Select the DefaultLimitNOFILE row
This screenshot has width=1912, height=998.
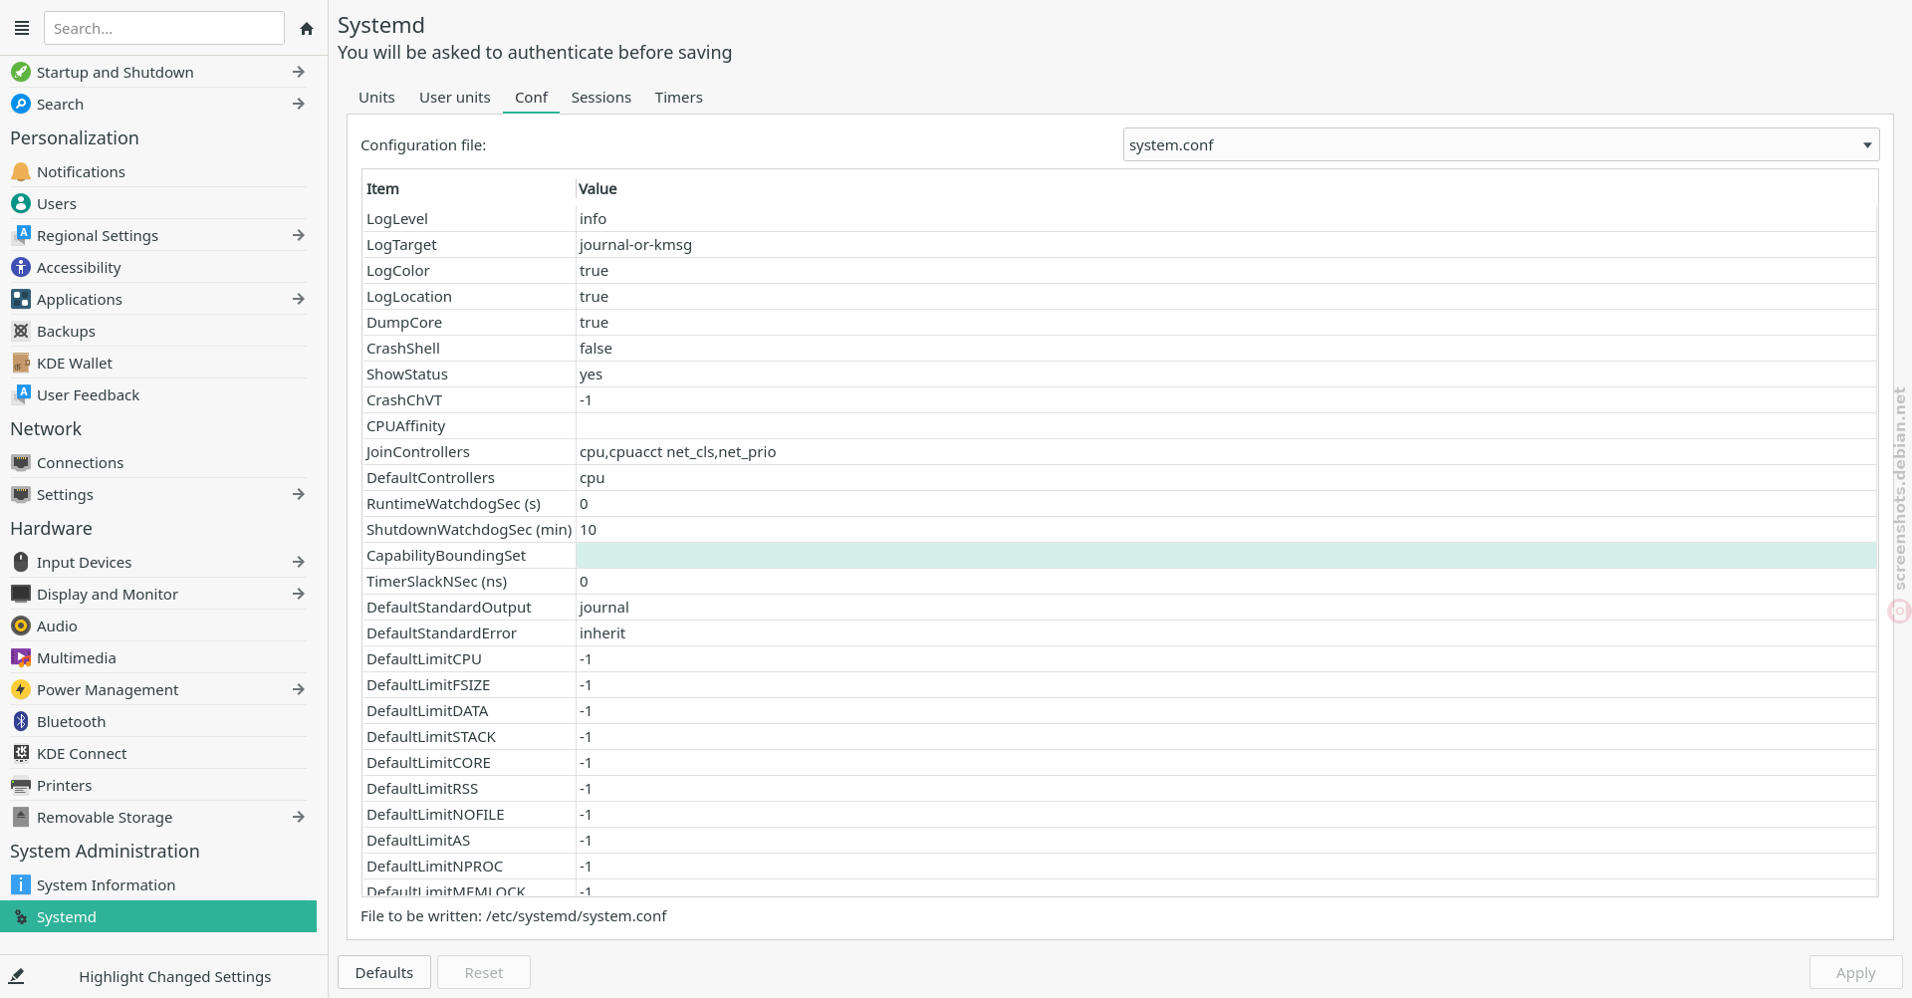[1119, 815]
